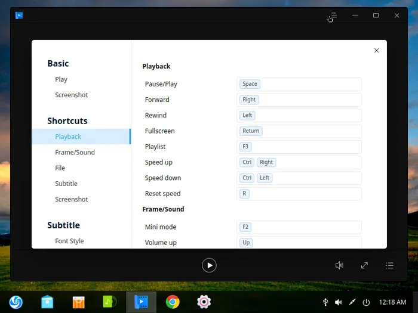Go to Frame/Sound shortcuts section
This screenshot has width=418, height=313.
[75, 153]
